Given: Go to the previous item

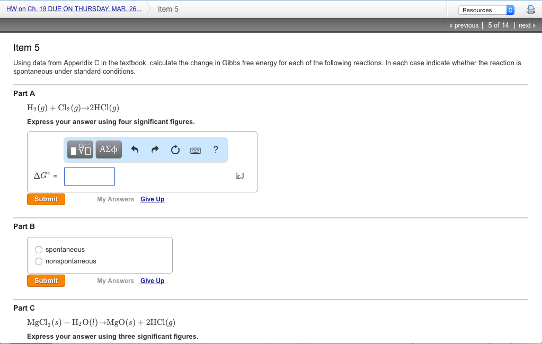Looking at the screenshot, I should pyautogui.click(x=464, y=25).
